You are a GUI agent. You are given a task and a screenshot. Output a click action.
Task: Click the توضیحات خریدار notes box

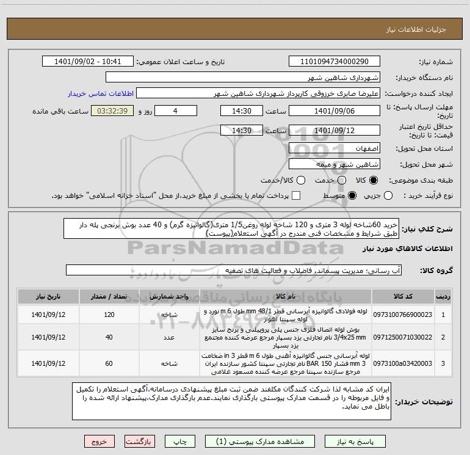tap(231, 401)
